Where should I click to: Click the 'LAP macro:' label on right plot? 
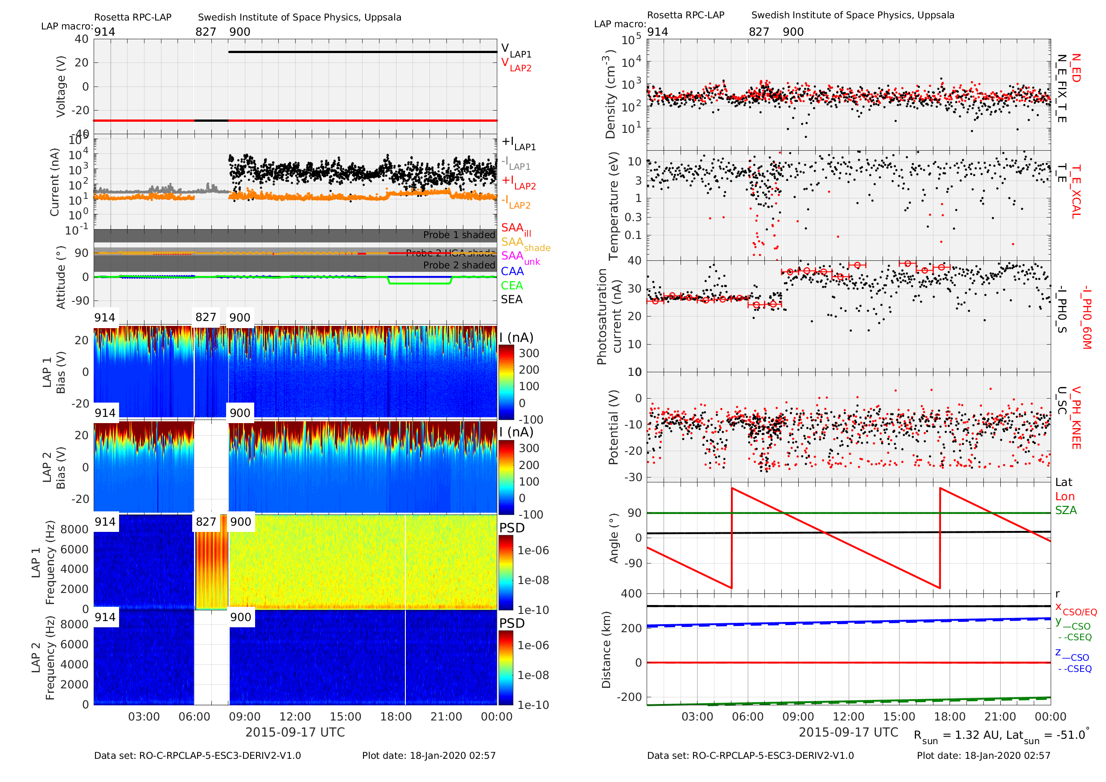pyautogui.click(x=620, y=24)
